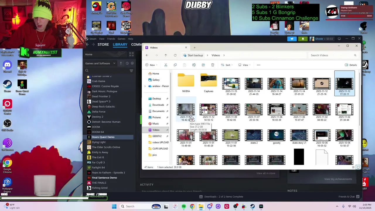Screen dimensions: 375x211
Task: Open the See more (three dots) menu
Action: pos(258,65)
